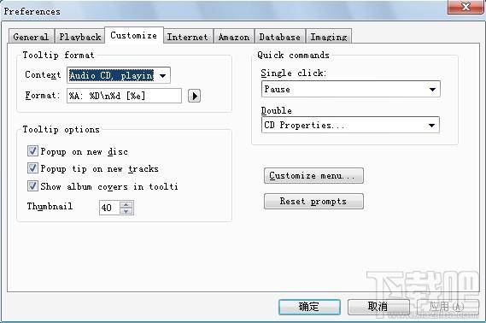Click the format insert arrow button

pyautogui.click(x=194, y=96)
